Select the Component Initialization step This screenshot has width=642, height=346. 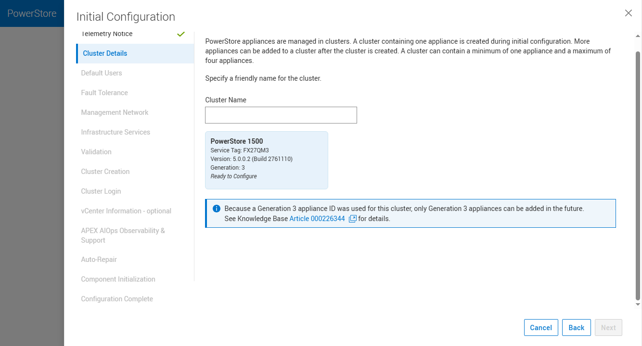pyautogui.click(x=118, y=279)
